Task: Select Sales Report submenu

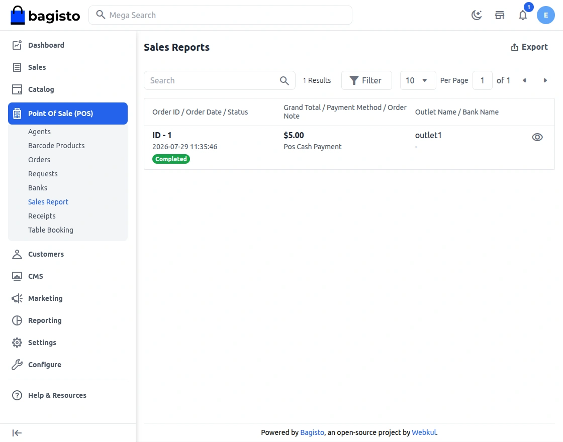Action: pyautogui.click(x=48, y=202)
